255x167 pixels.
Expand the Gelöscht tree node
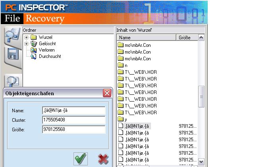click(26, 44)
